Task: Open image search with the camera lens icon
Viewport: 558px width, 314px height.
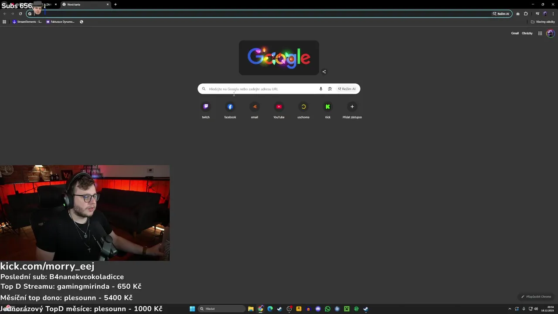Action: [330, 89]
